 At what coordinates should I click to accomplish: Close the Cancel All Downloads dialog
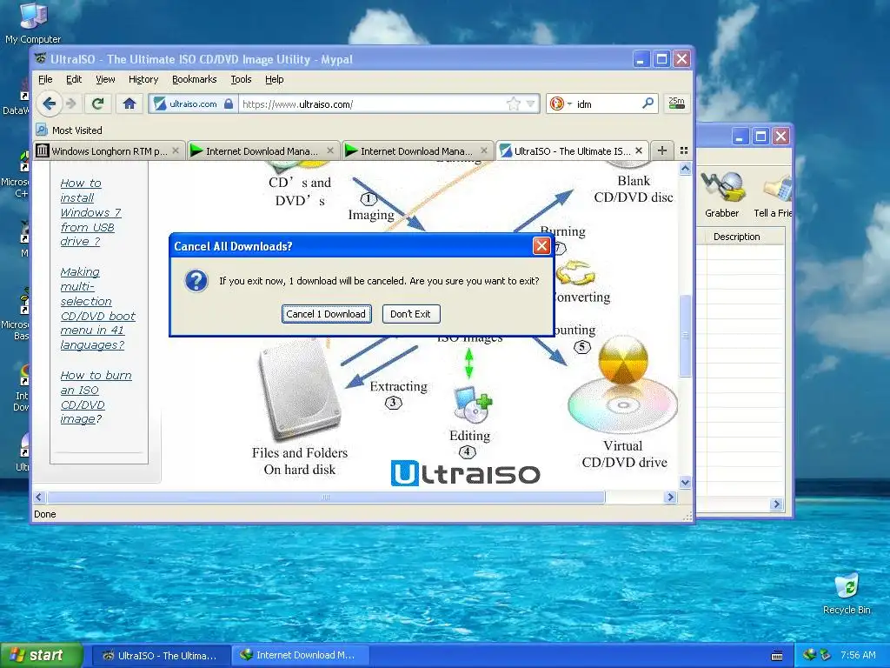pyautogui.click(x=541, y=245)
